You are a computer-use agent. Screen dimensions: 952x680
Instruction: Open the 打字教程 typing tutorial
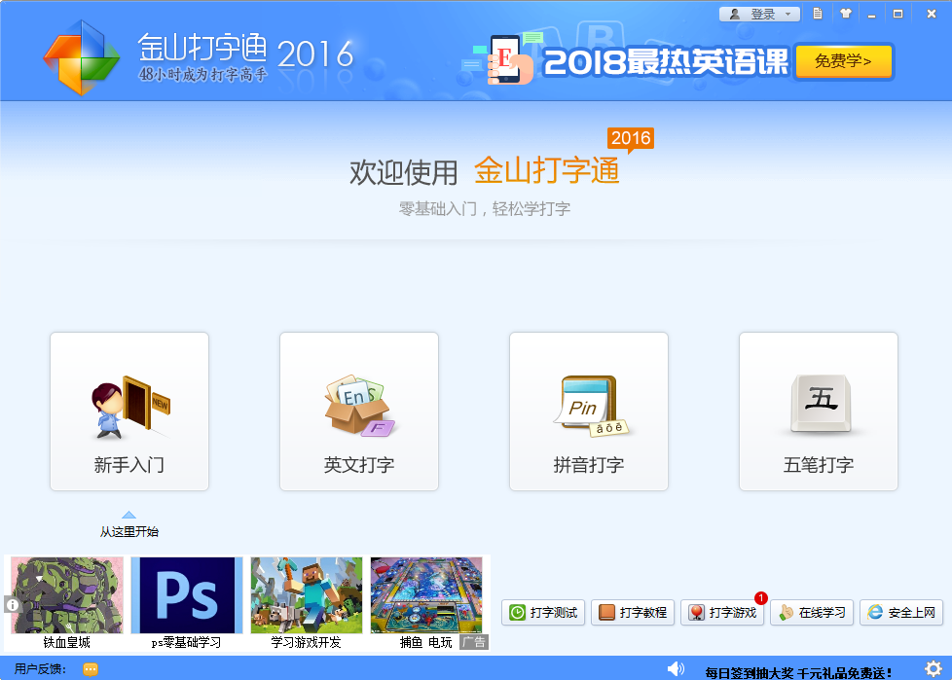coord(633,613)
